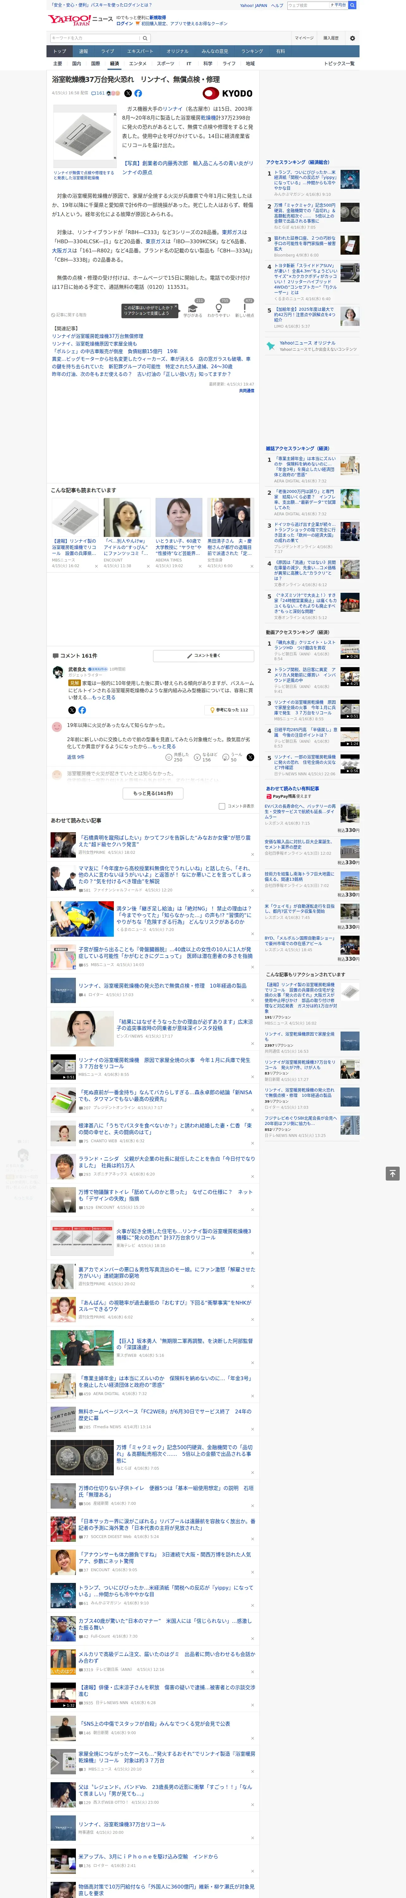Switch to the ライブ tab in dark navigation bar
The height and width of the screenshot is (1898, 406).
[x=108, y=52]
